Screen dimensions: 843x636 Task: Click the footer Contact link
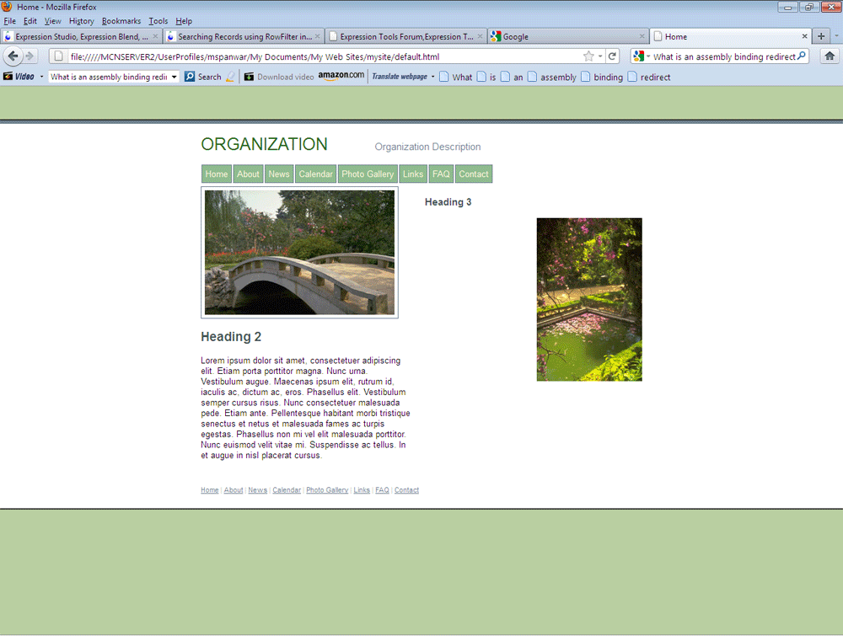pyautogui.click(x=406, y=490)
